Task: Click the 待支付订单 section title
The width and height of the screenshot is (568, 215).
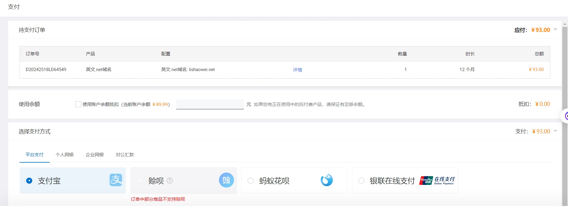Action: [32, 30]
